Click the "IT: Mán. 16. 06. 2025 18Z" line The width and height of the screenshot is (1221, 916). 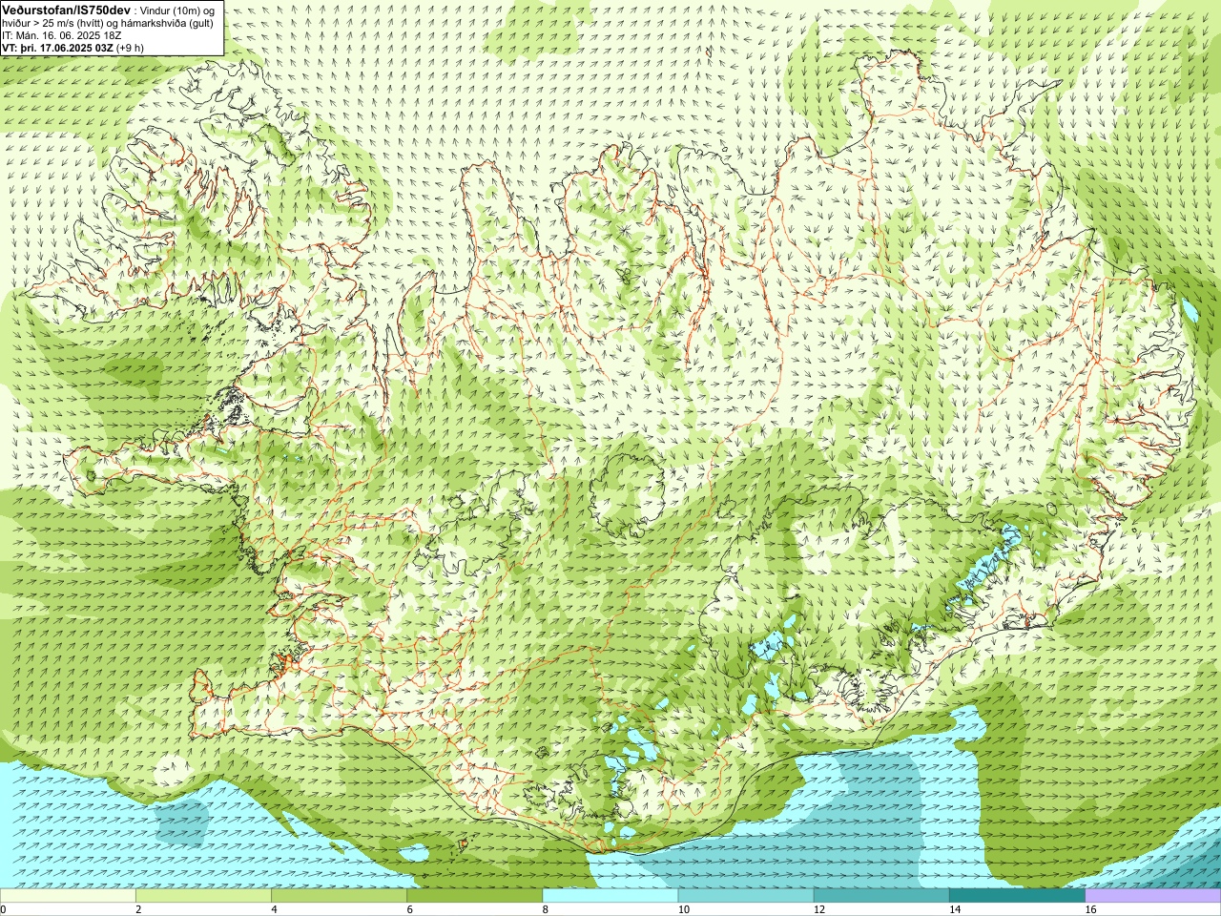[61, 35]
